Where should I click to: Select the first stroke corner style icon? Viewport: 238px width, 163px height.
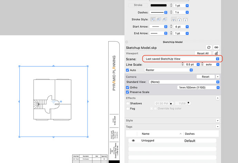(153, 20)
